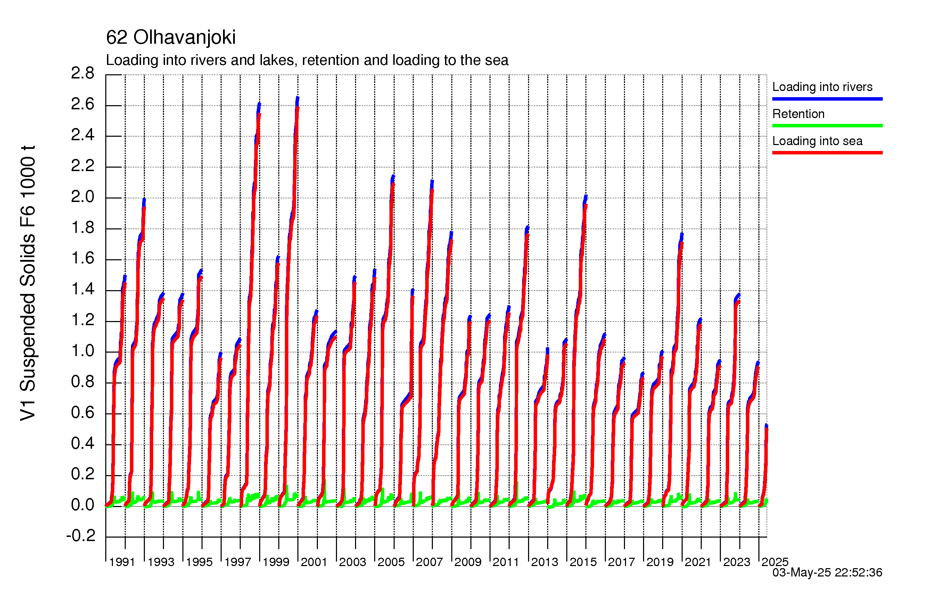Click the y-axis value 2.4
Viewport: 938px width, 590px height.
click(x=83, y=135)
